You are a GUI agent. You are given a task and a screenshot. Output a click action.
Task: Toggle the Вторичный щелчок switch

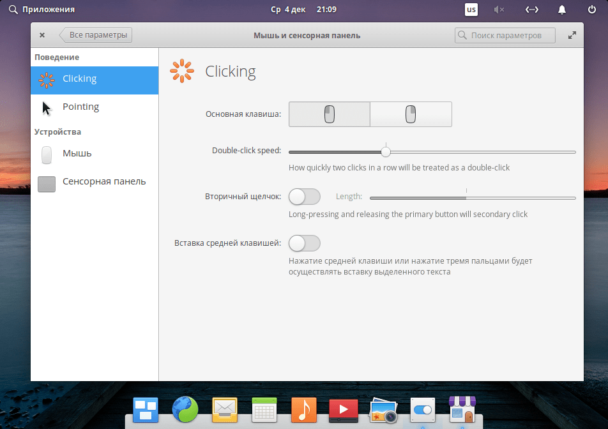point(305,197)
